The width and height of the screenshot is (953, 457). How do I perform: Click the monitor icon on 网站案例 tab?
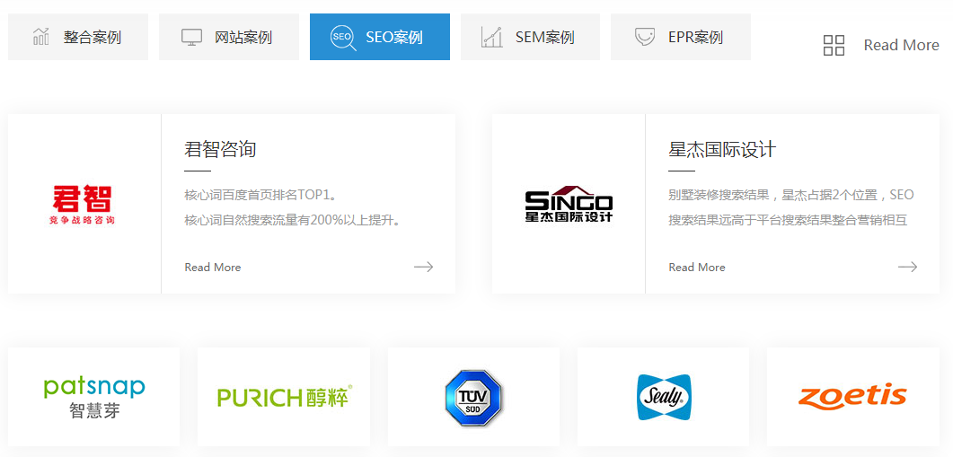pyautogui.click(x=191, y=37)
